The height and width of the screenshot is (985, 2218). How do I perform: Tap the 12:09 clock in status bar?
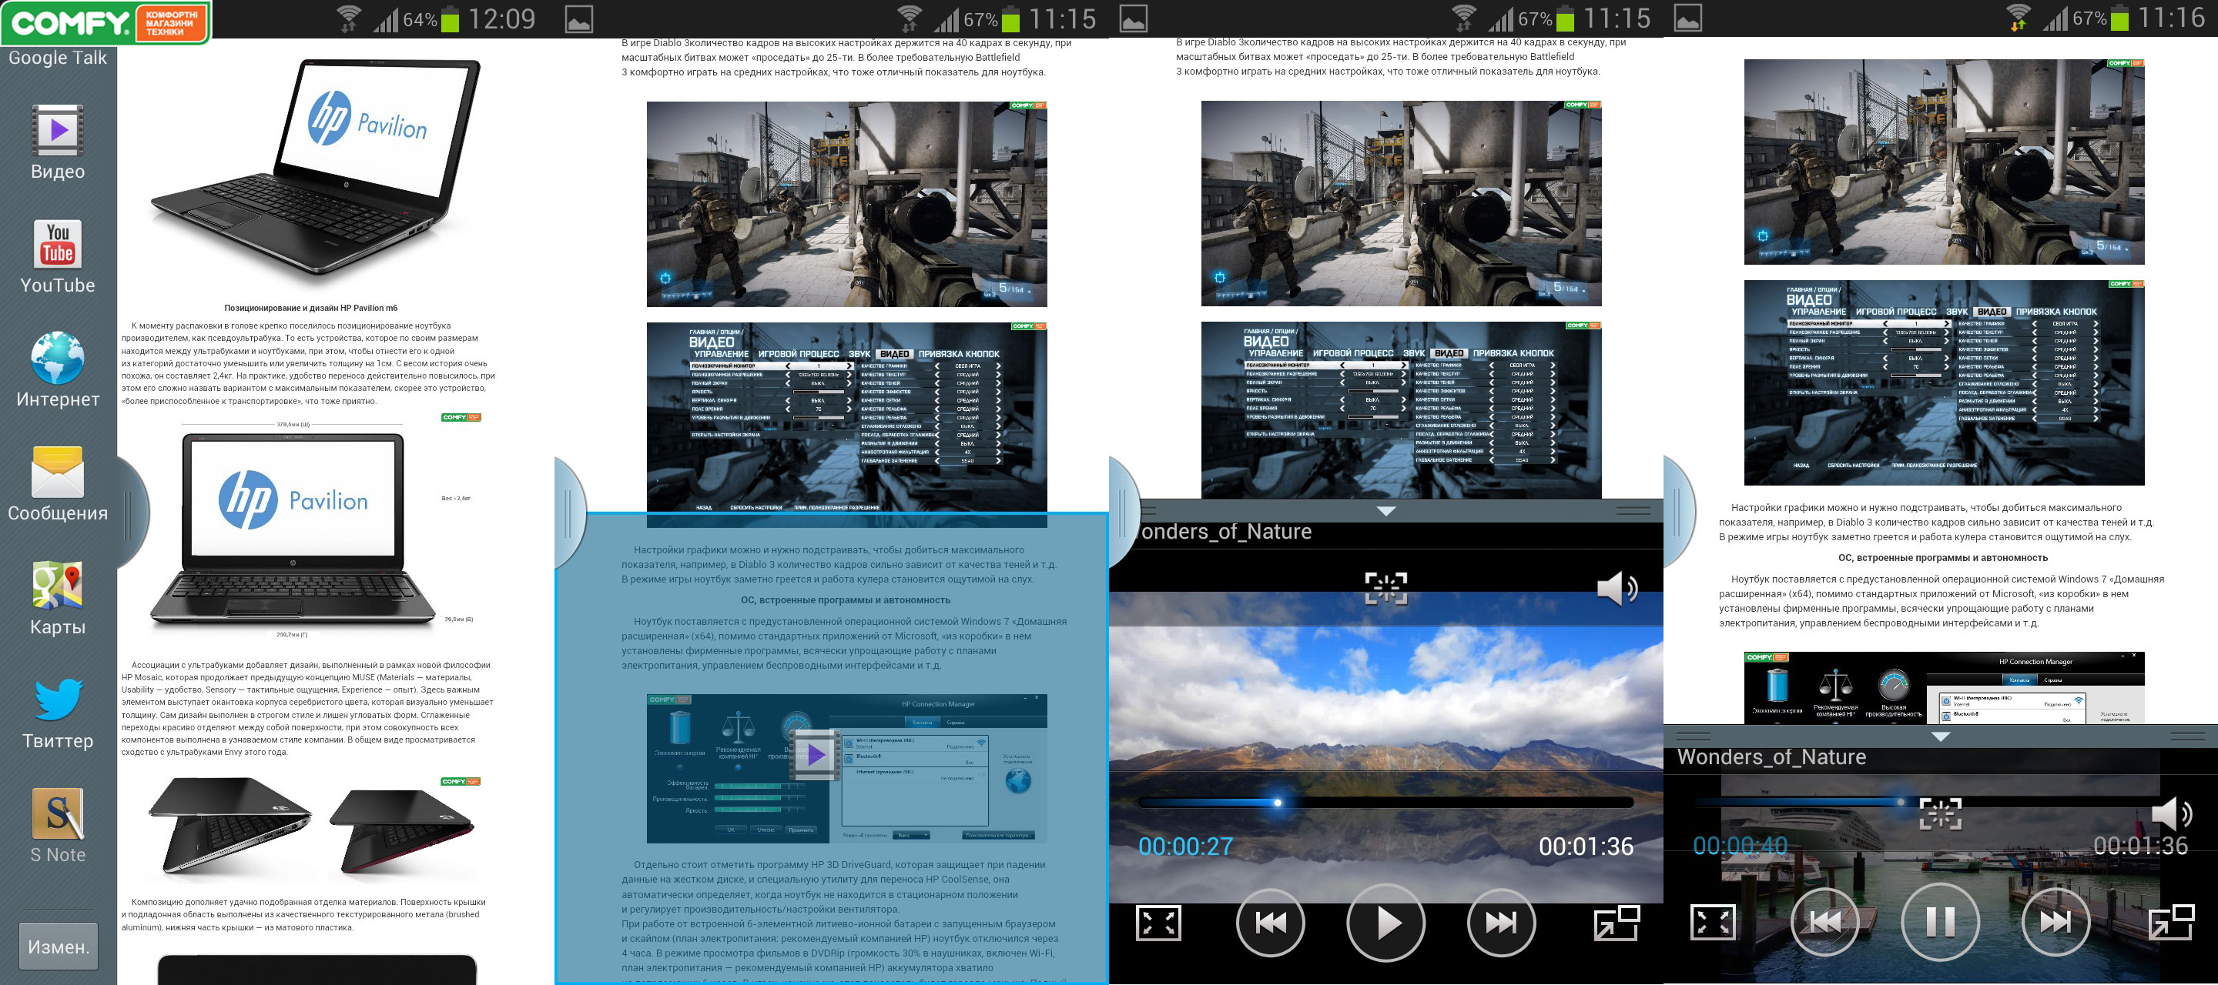point(502,18)
